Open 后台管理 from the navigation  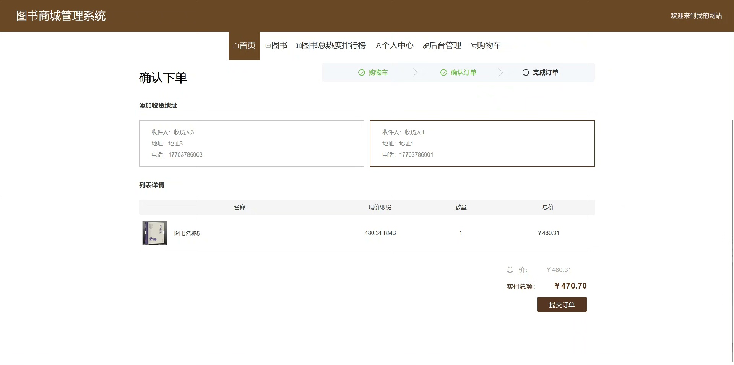click(442, 46)
